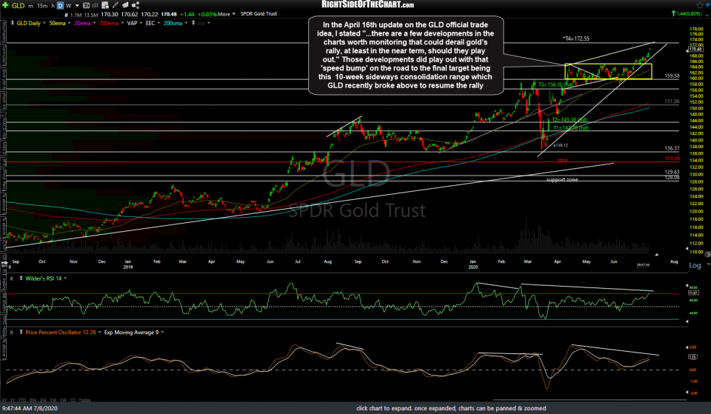Open the 200ema indicator dropdown
Viewport: 711px width, 414px height.
tap(122, 23)
